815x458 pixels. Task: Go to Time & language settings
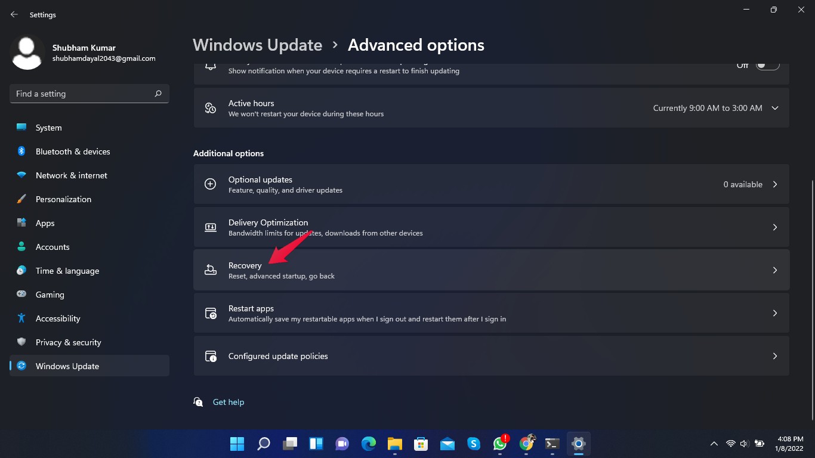(89, 271)
